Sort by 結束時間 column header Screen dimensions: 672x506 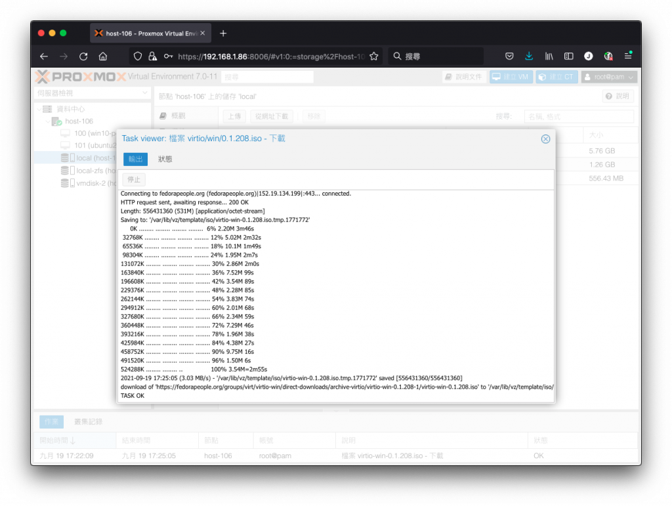pyautogui.click(x=157, y=440)
